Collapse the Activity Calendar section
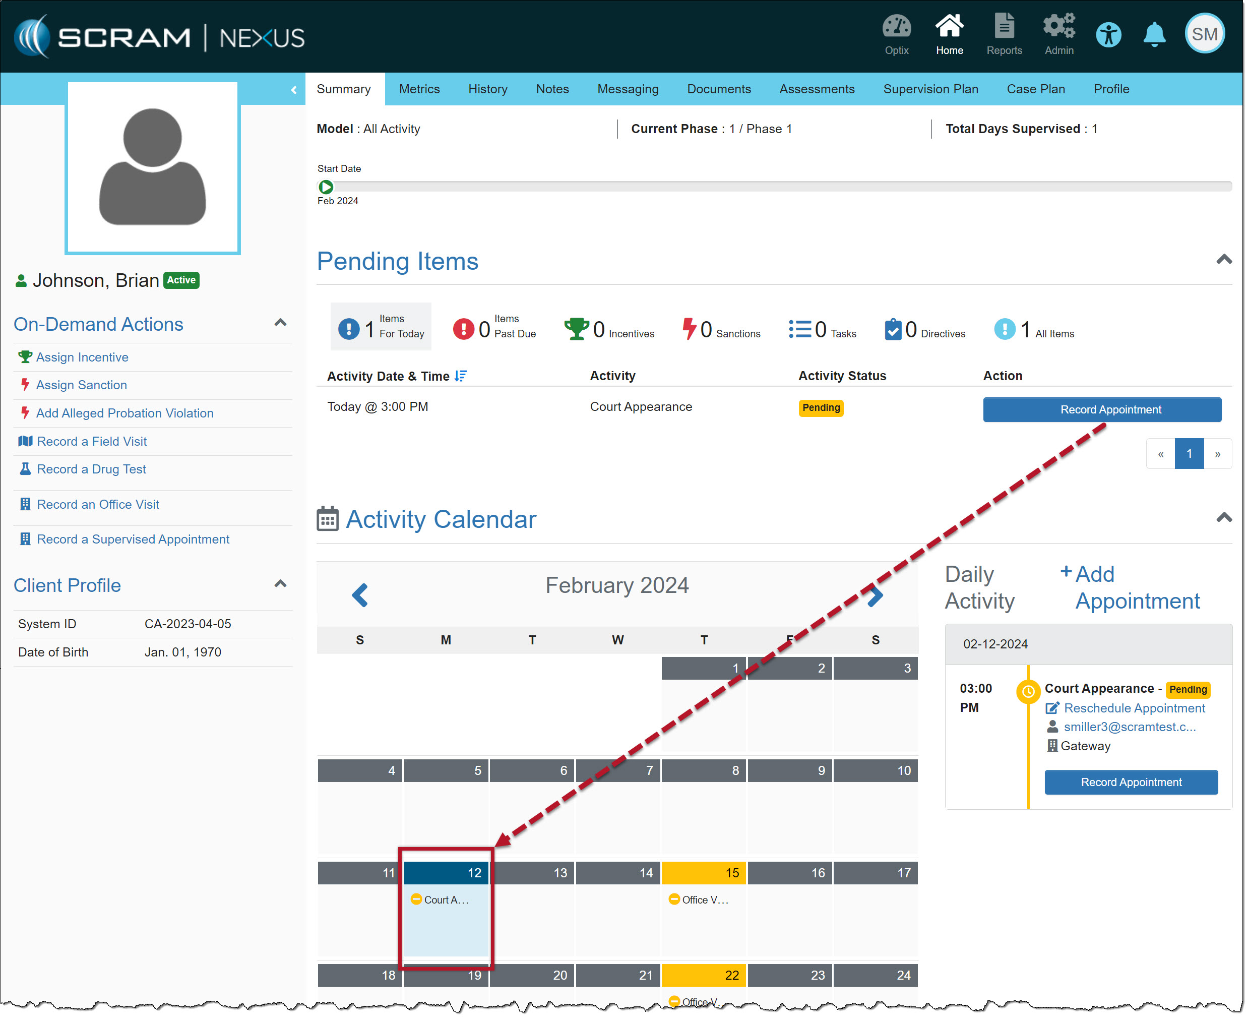 point(1223,518)
